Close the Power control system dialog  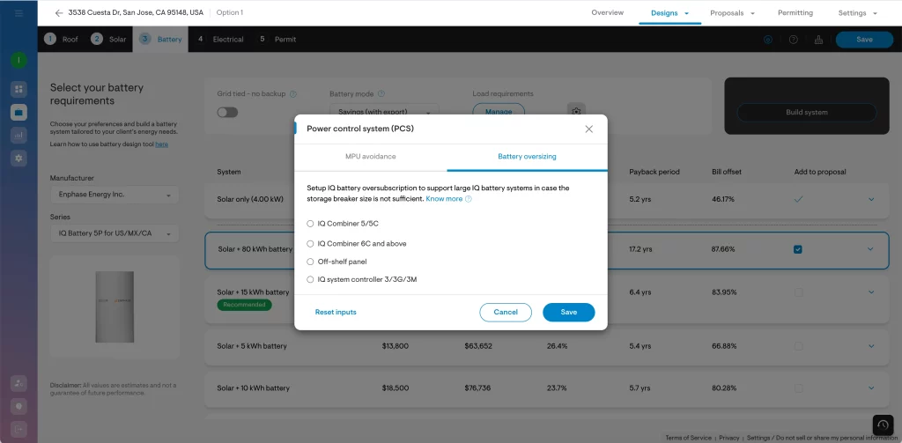pos(589,129)
